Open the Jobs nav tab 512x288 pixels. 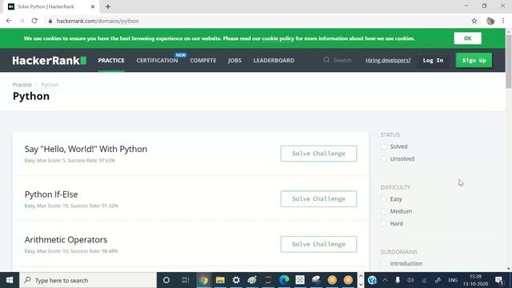tap(234, 61)
